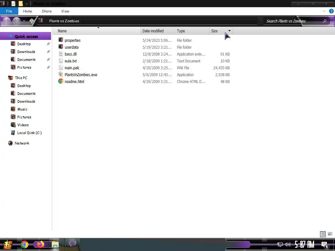
Task: Select the properties folder icon
Action: pyautogui.click(x=61, y=40)
